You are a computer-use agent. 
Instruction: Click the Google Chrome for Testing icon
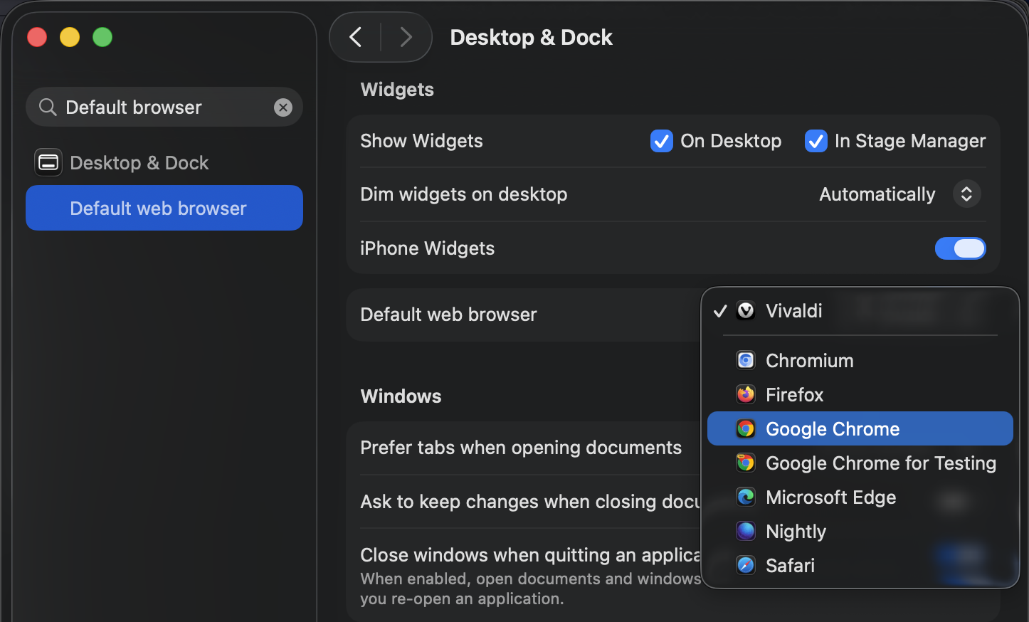[745, 463]
